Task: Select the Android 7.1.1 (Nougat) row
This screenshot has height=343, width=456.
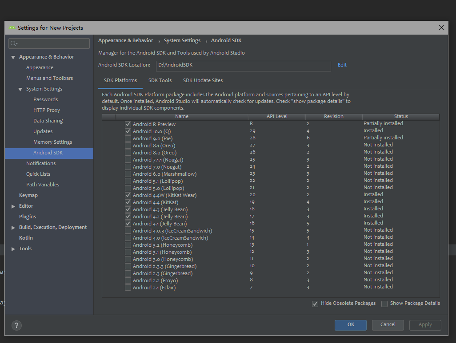Action: pyautogui.click(x=271, y=160)
